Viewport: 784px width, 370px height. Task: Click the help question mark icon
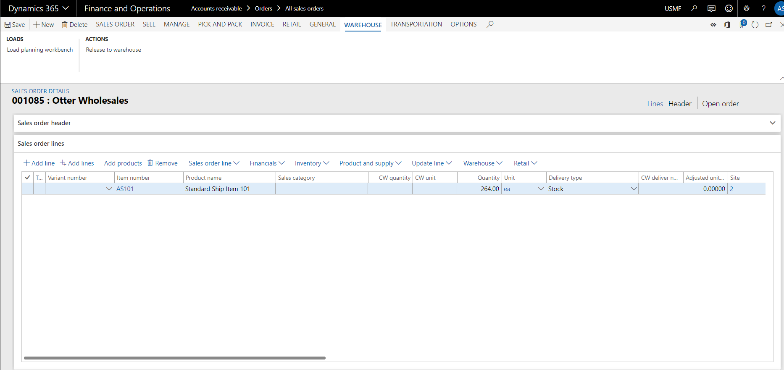(x=763, y=8)
